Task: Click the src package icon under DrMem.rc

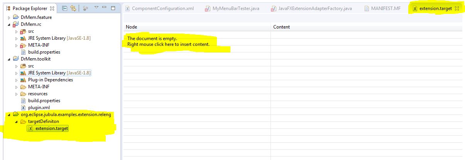Action: [23, 31]
